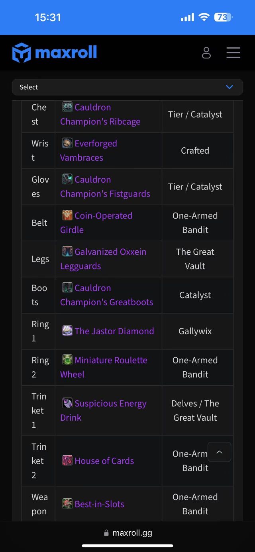Click the Galvanized Oxxein Legguards icon
Image resolution: width=255 pixels, height=552 pixels.
click(x=67, y=252)
